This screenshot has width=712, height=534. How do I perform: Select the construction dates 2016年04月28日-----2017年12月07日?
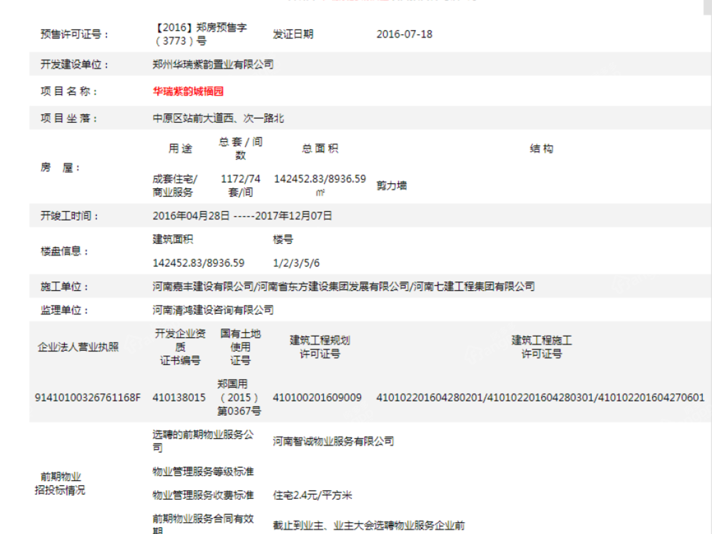coord(242,215)
